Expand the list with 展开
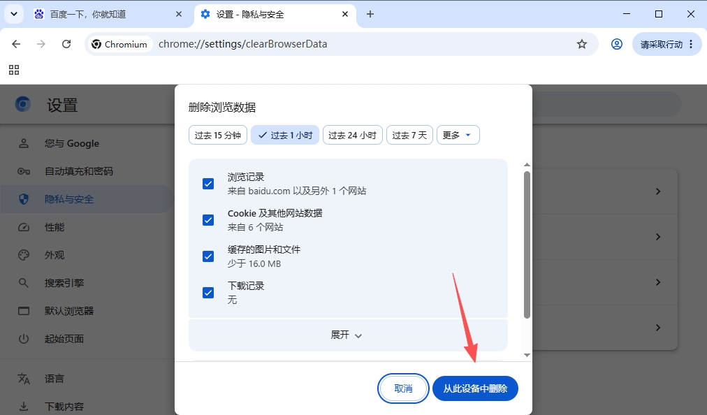Image resolution: width=707 pixels, height=415 pixels. pos(348,335)
